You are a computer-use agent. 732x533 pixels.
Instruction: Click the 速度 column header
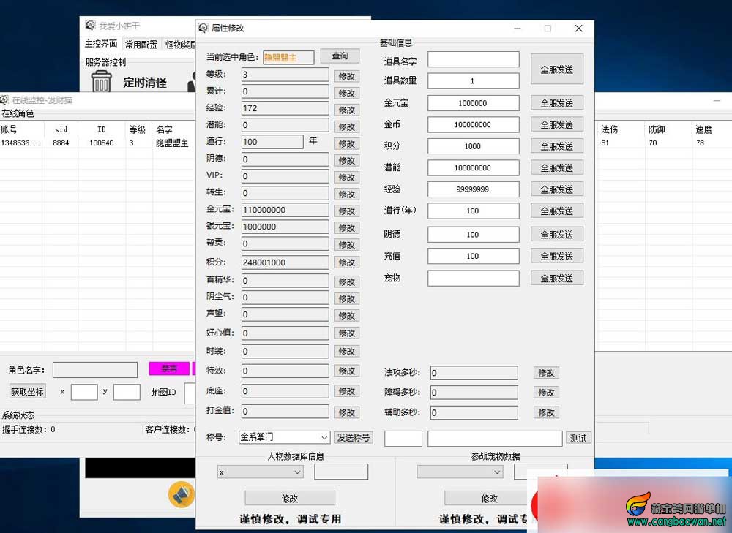[x=704, y=129]
